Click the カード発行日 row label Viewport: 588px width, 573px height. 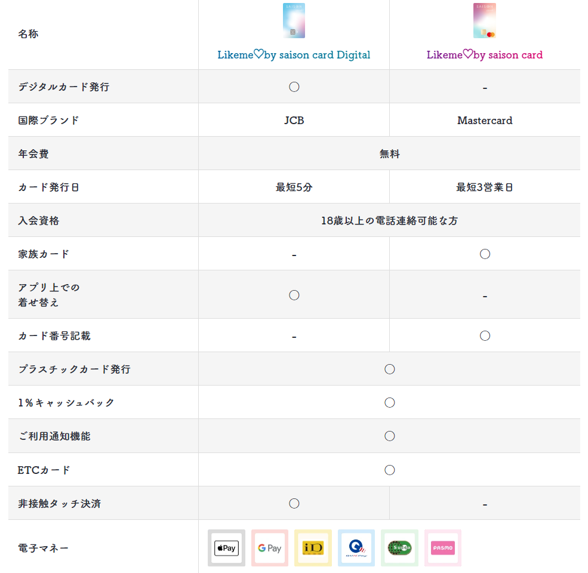[x=49, y=187]
